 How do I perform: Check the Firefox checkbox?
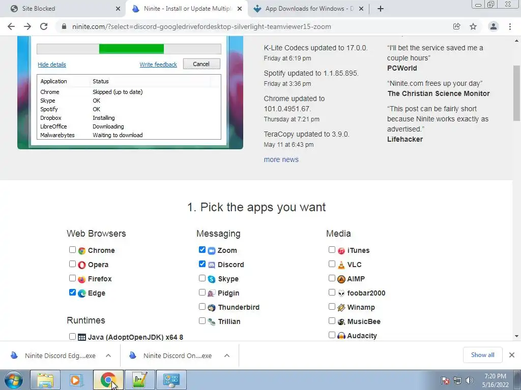pyautogui.click(x=72, y=278)
